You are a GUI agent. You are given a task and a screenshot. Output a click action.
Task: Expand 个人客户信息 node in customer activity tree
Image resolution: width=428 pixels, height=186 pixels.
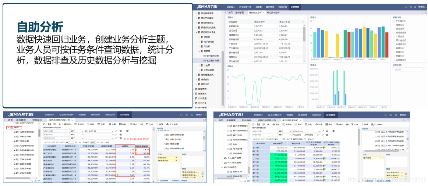tap(222, 158)
